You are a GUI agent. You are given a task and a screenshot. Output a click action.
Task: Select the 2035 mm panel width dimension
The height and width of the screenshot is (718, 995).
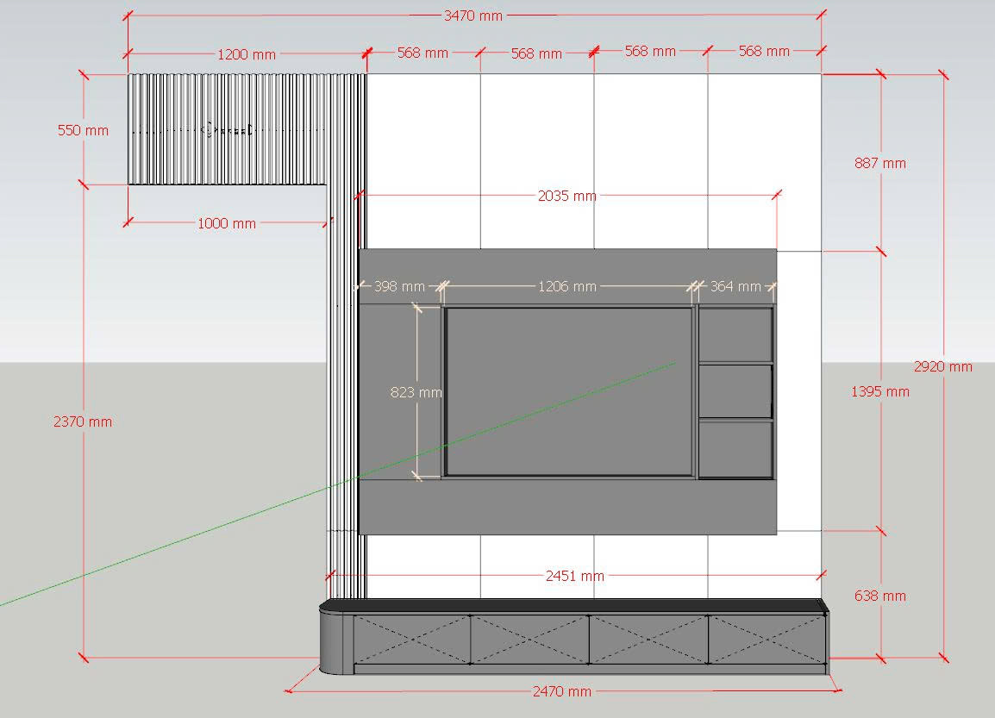point(566,196)
